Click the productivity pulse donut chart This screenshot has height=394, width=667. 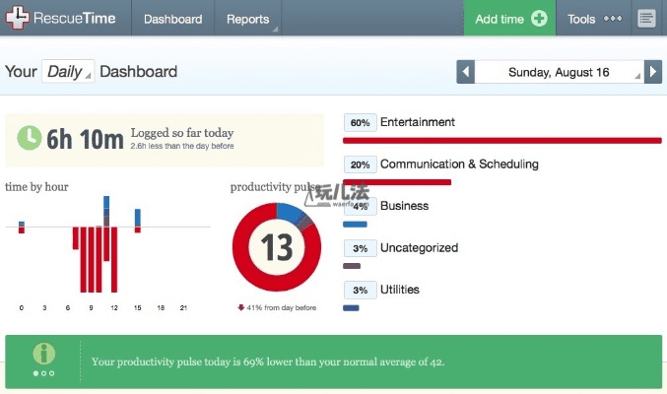click(277, 246)
